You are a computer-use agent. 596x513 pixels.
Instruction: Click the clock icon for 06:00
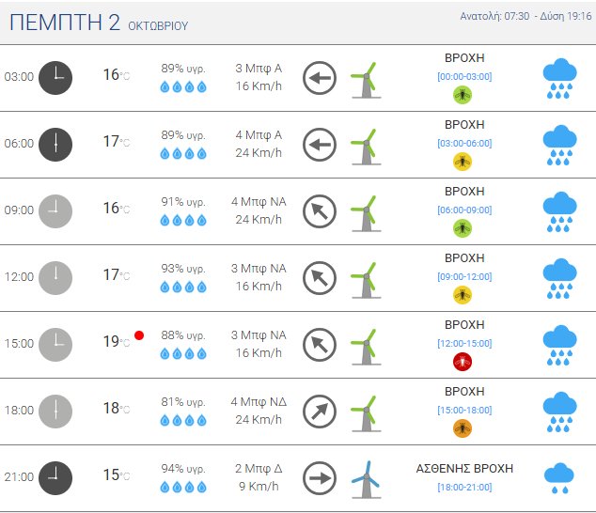click(55, 144)
